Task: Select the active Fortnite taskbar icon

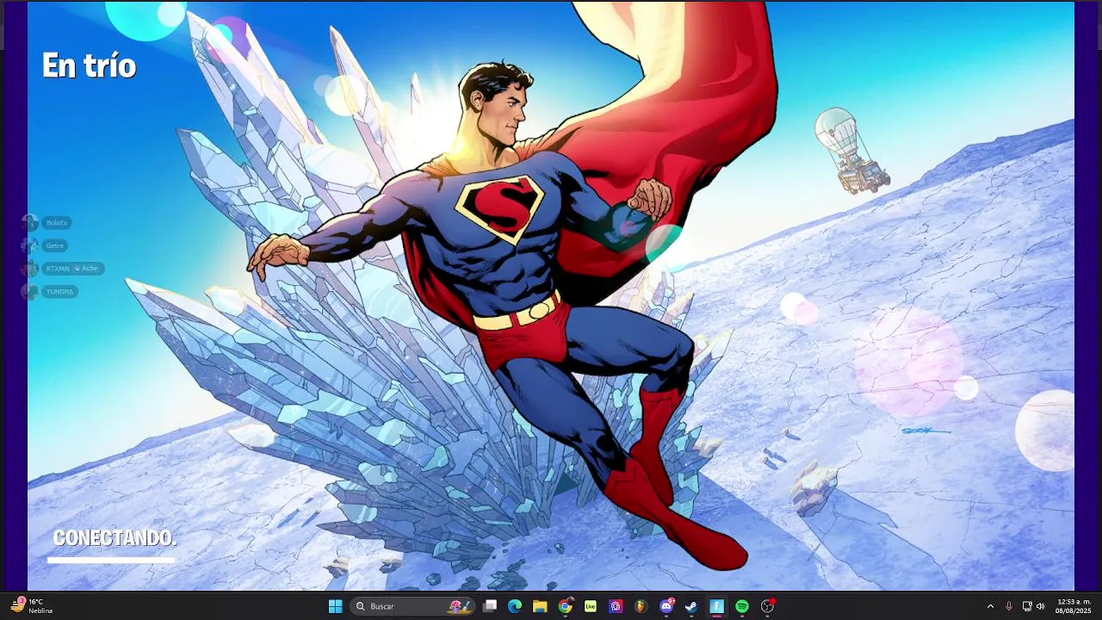Action: point(716,606)
